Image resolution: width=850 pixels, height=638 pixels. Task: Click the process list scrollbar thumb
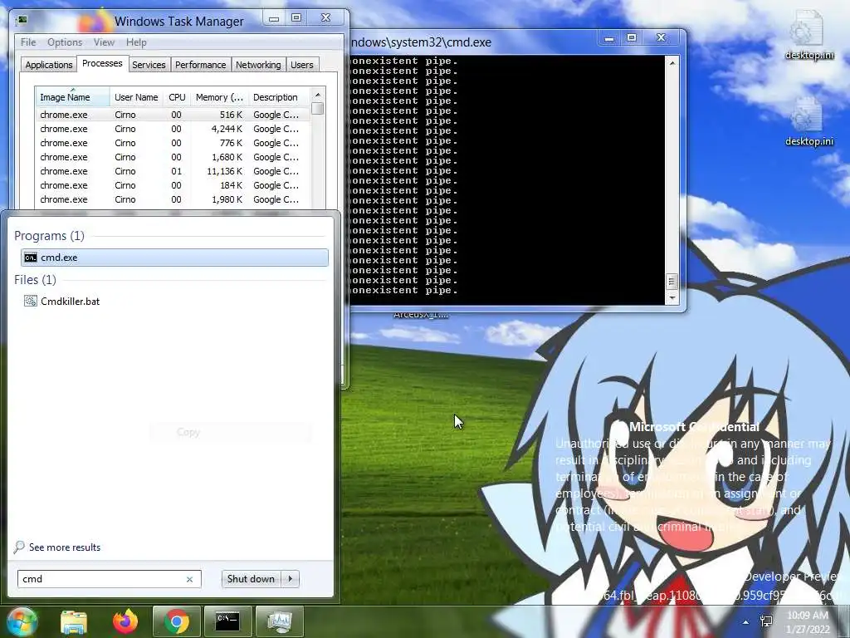coord(318,109)
